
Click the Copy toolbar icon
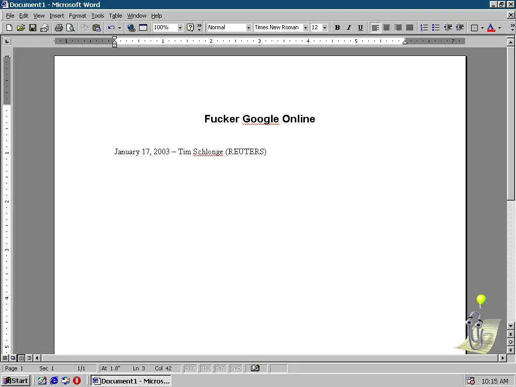click(x=85, y=28)
